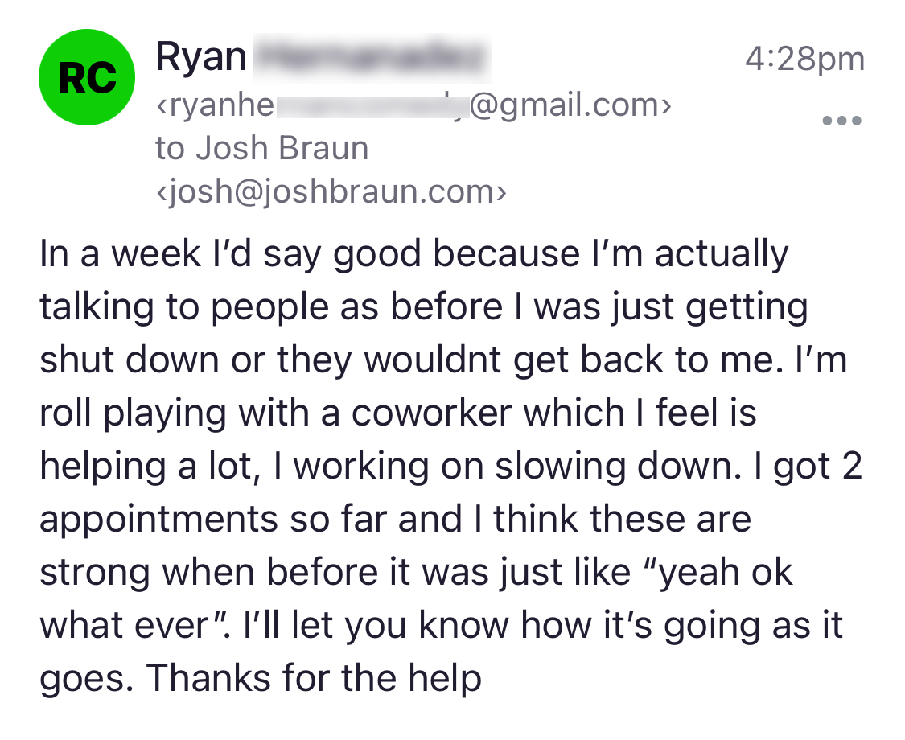Select the sender name Ryan

(x=201, y=58)
